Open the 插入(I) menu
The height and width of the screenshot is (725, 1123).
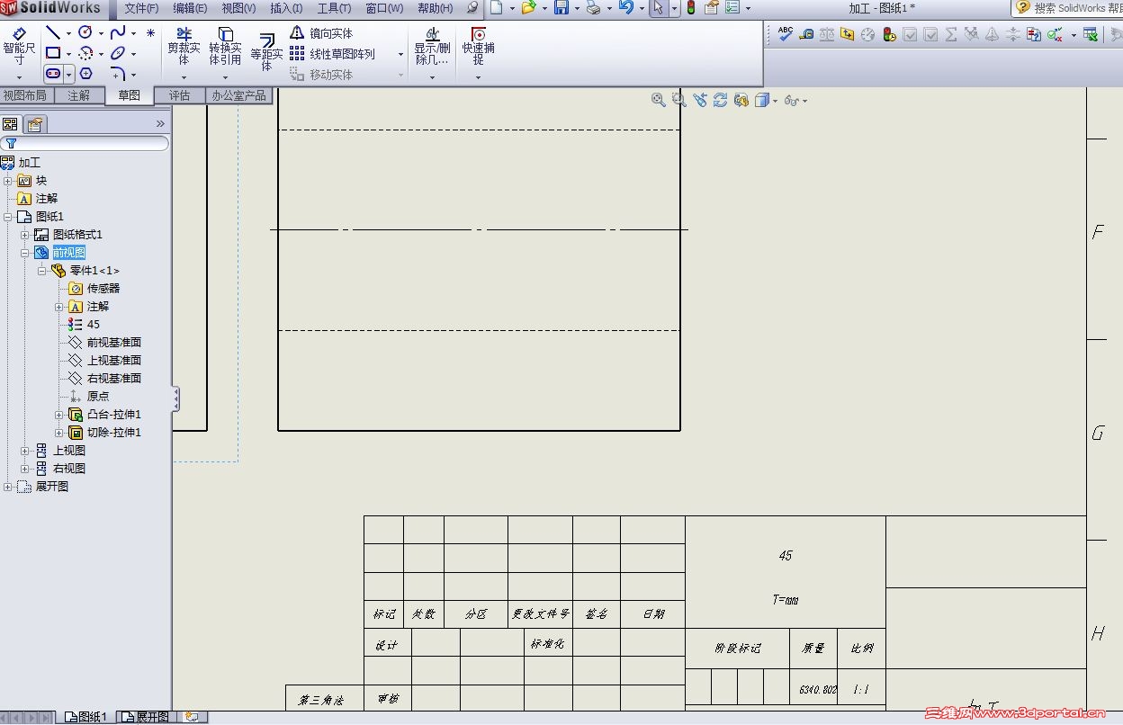tap(286, 8)
